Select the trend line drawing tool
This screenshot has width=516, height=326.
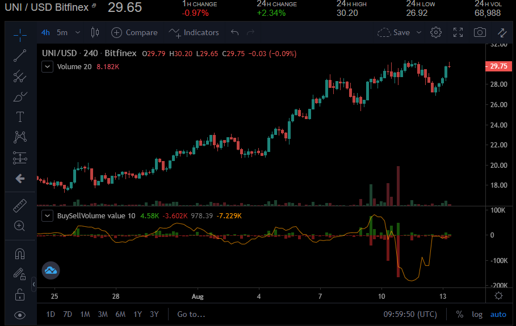pos(20,56)
